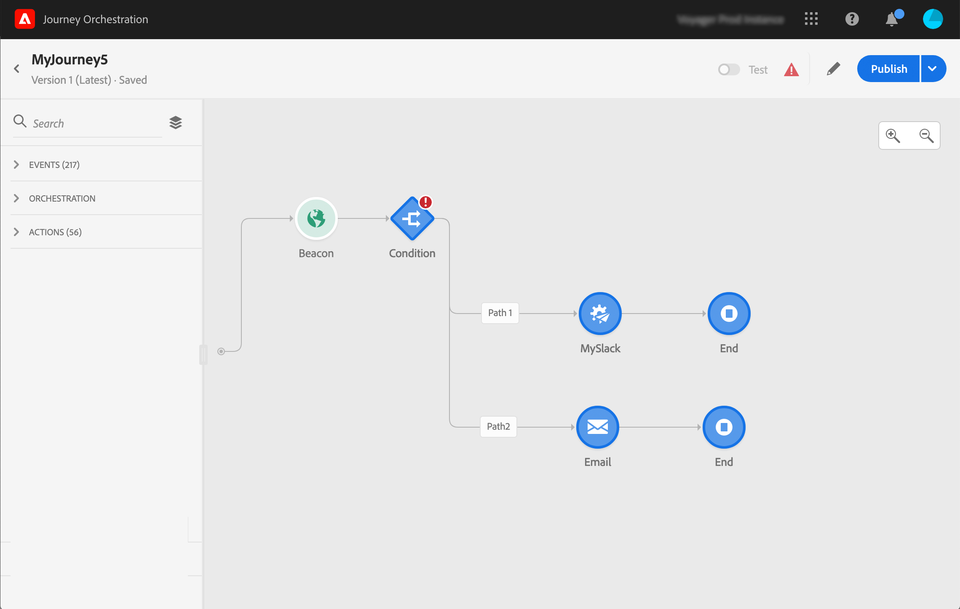Select the Email action node
The width and height of the screenshot is (960, 609).
[597, 427]
